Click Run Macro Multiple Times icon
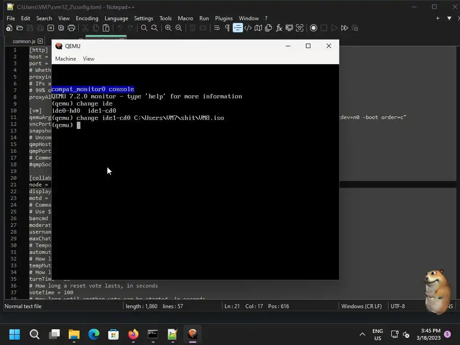 tap(345, 28)
